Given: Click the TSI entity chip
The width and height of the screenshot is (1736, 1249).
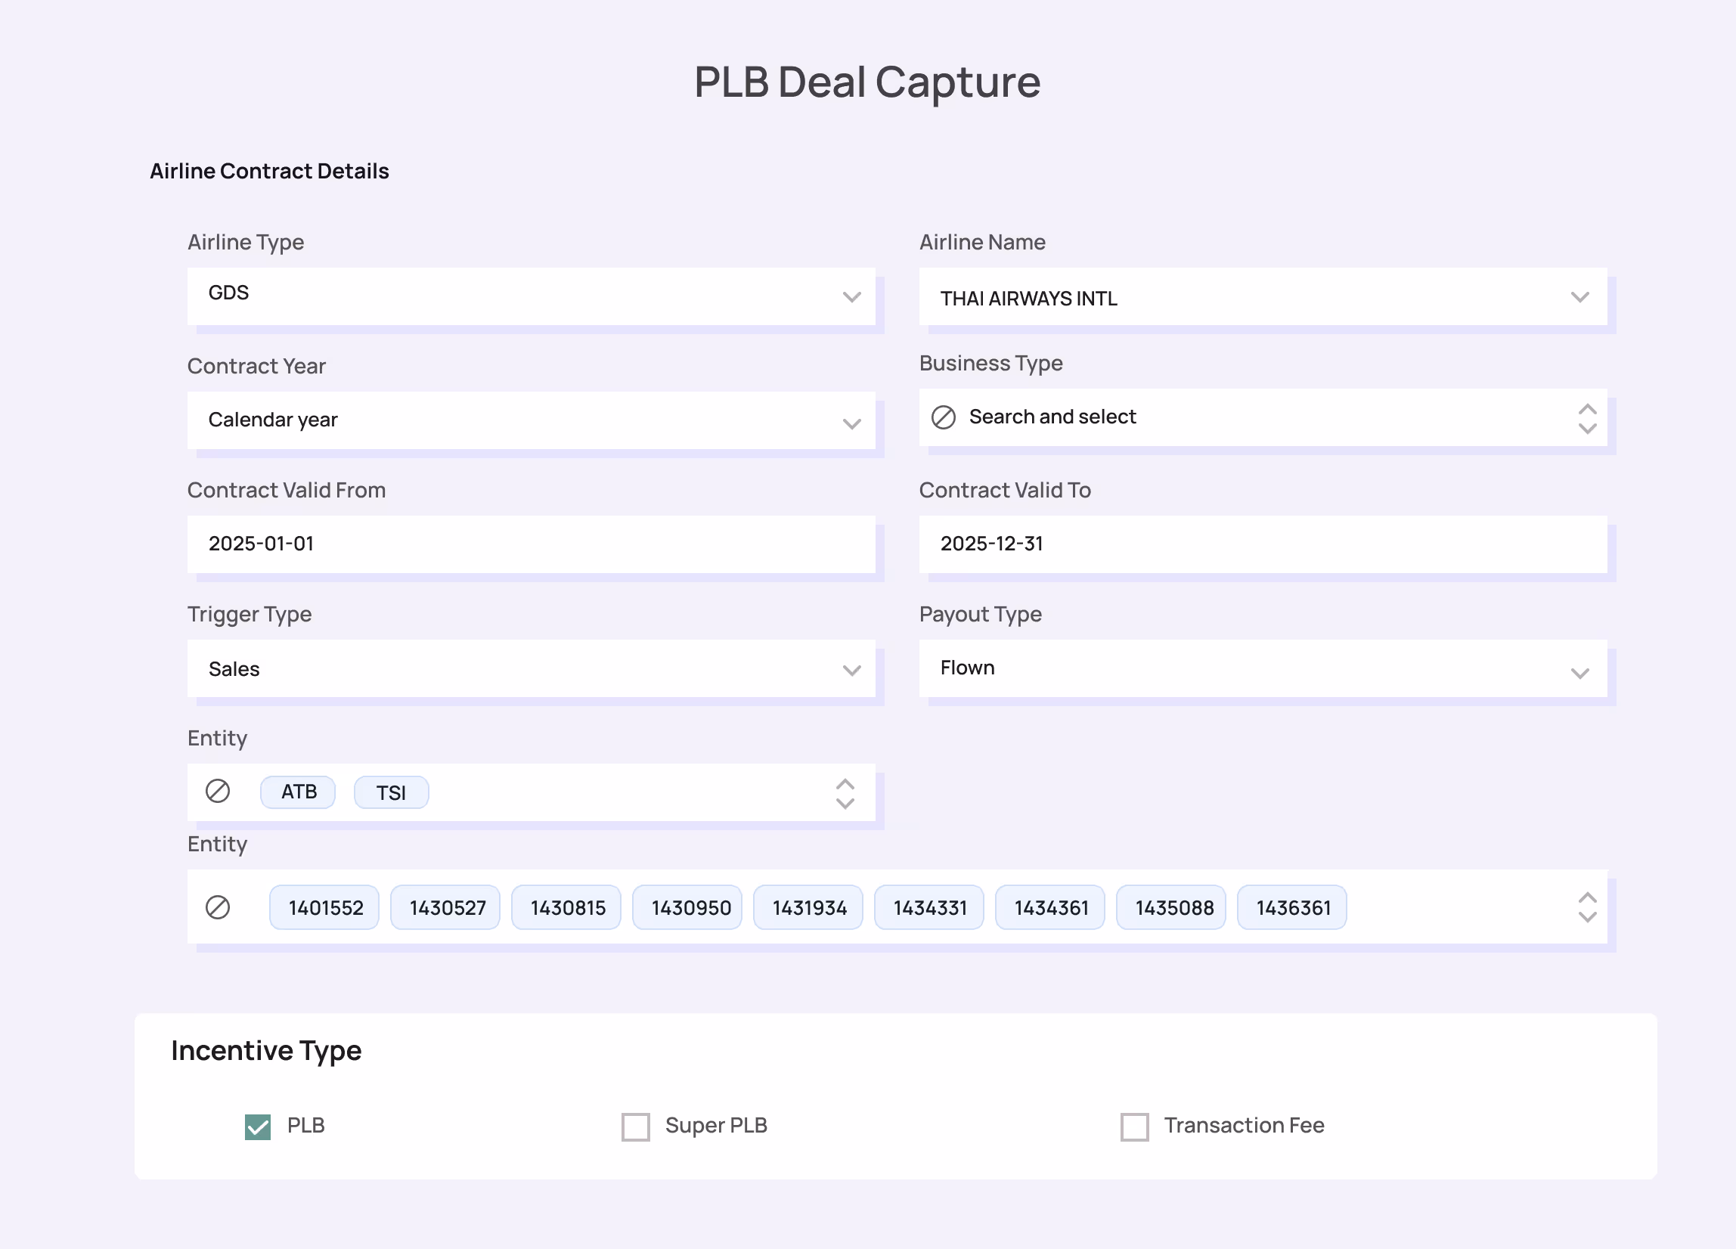Looking at the screenshot, I should pos(391,792).
